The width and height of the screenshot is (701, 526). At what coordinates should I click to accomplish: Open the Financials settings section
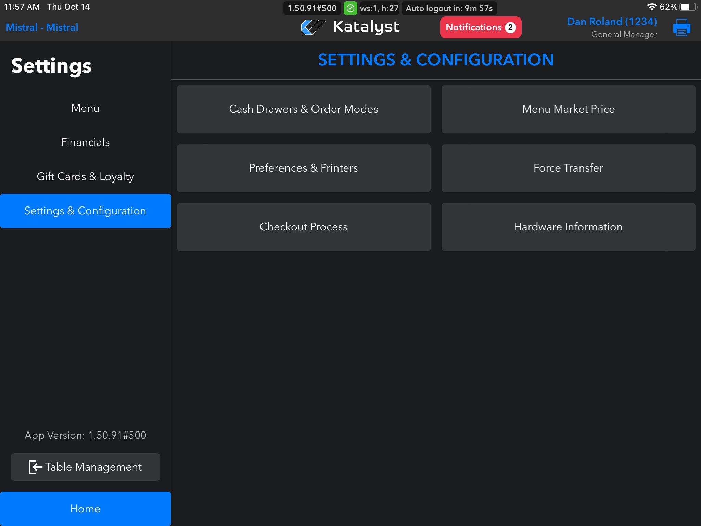coord(85,142)
